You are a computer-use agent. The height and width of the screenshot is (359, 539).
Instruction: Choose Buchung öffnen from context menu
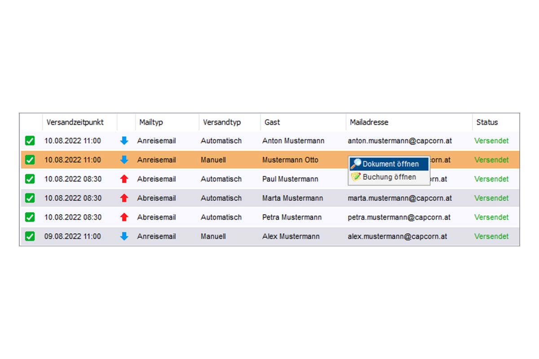389,177
